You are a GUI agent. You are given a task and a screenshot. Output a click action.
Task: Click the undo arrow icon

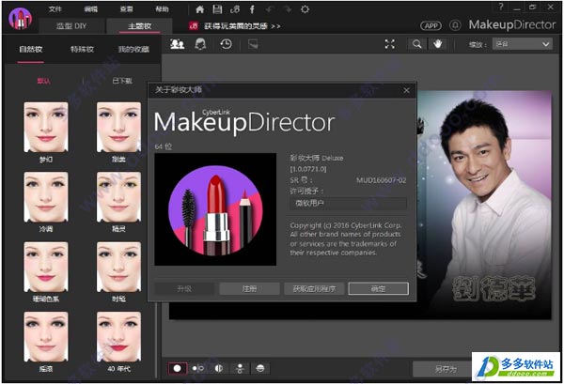(x=270, y=9)
